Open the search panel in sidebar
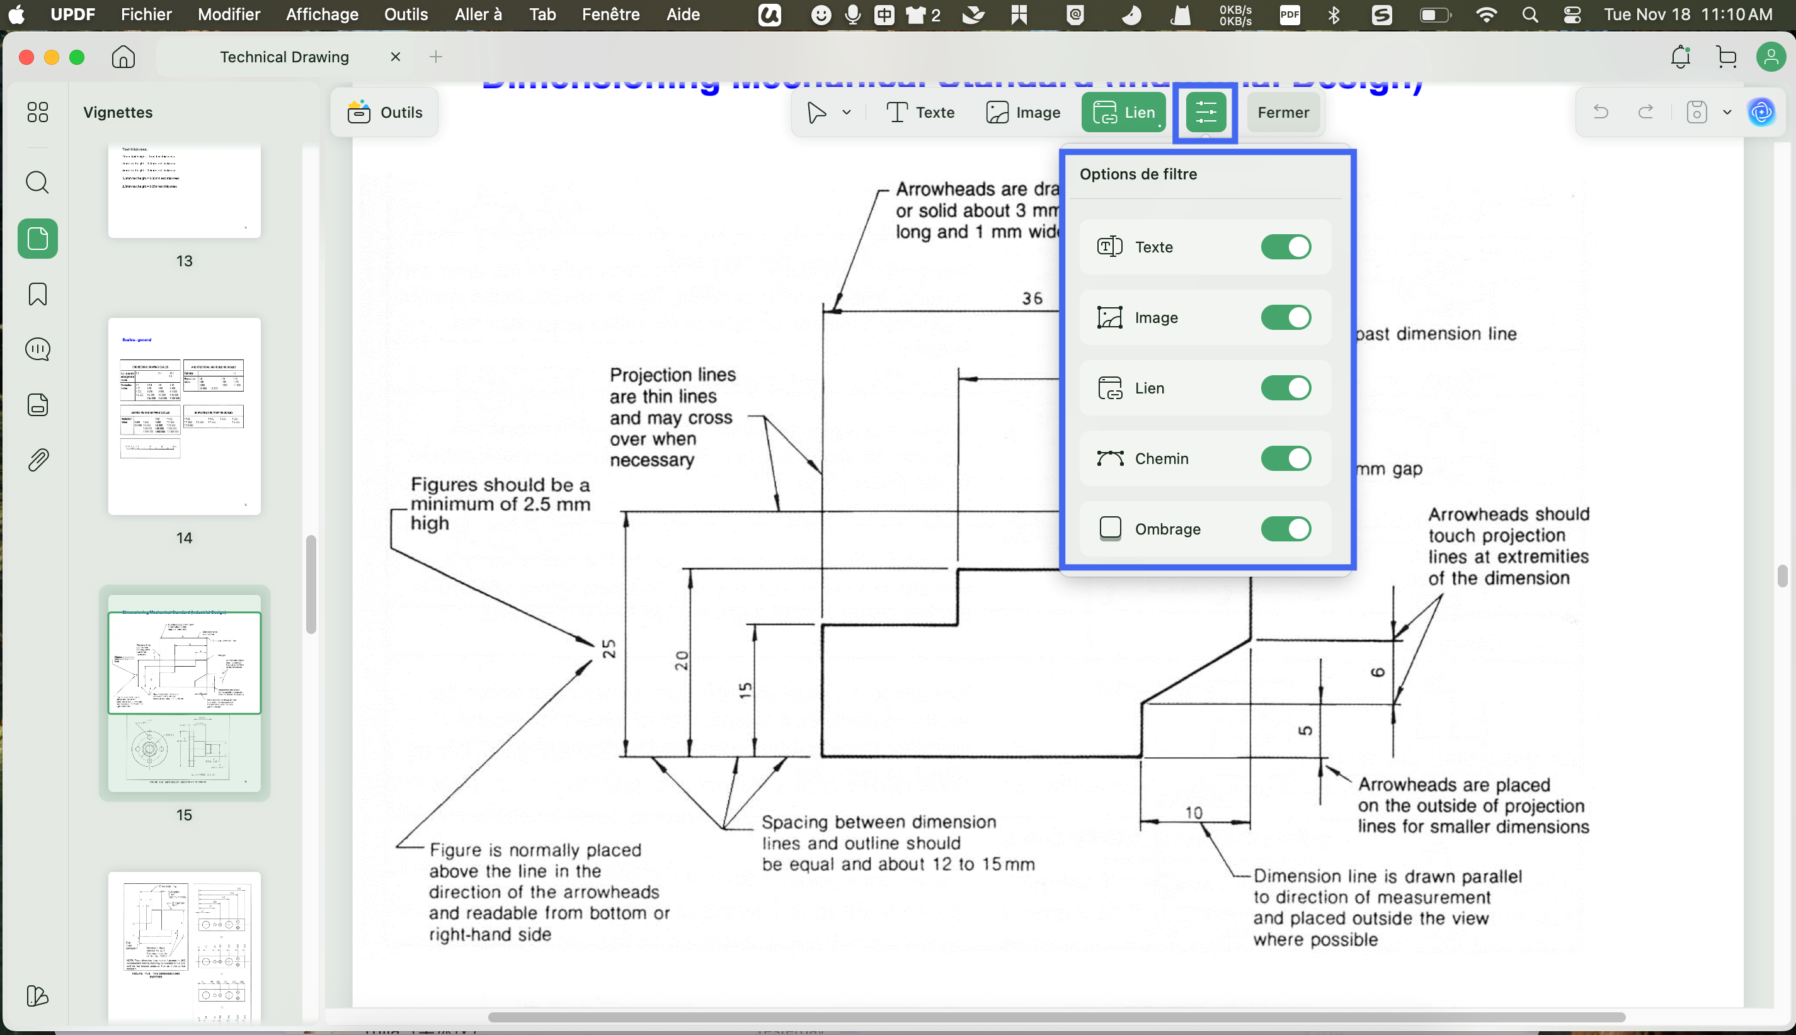The image size is (1796, 1035). 37,183
